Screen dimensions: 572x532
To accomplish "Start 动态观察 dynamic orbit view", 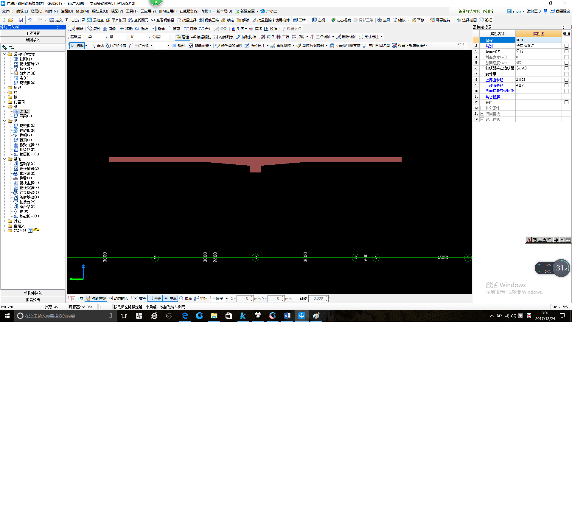I will pos(341,20).
